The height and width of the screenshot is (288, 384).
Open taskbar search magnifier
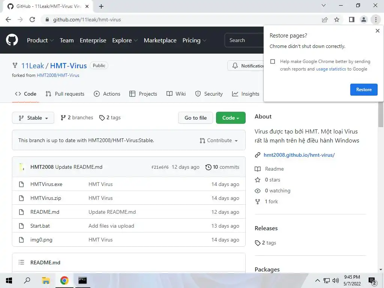click(x=27, y=280)
